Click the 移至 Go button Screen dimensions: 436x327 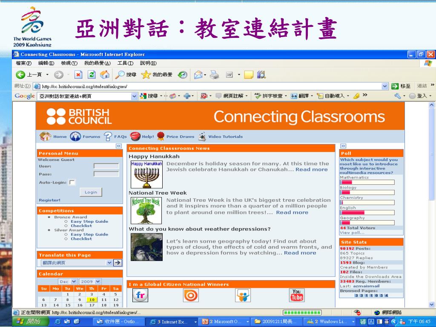pos(401,86)
